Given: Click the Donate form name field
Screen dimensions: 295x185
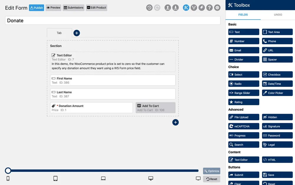Looking at the screenshot, I should point(113,20).
